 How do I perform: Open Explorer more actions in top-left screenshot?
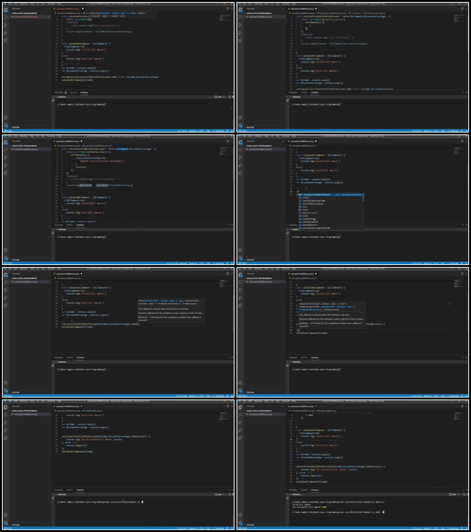point(48,9)
